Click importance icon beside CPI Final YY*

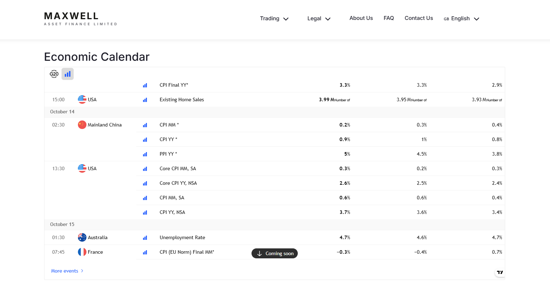[x=145, y=85]
